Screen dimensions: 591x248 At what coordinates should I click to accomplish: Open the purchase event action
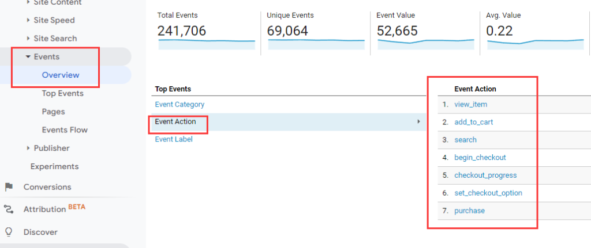[469, 211]
